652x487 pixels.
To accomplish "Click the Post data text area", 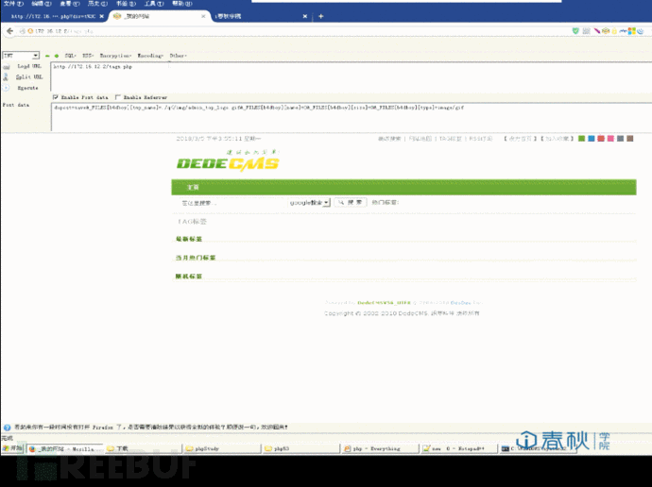I will [x=351, y=117].
